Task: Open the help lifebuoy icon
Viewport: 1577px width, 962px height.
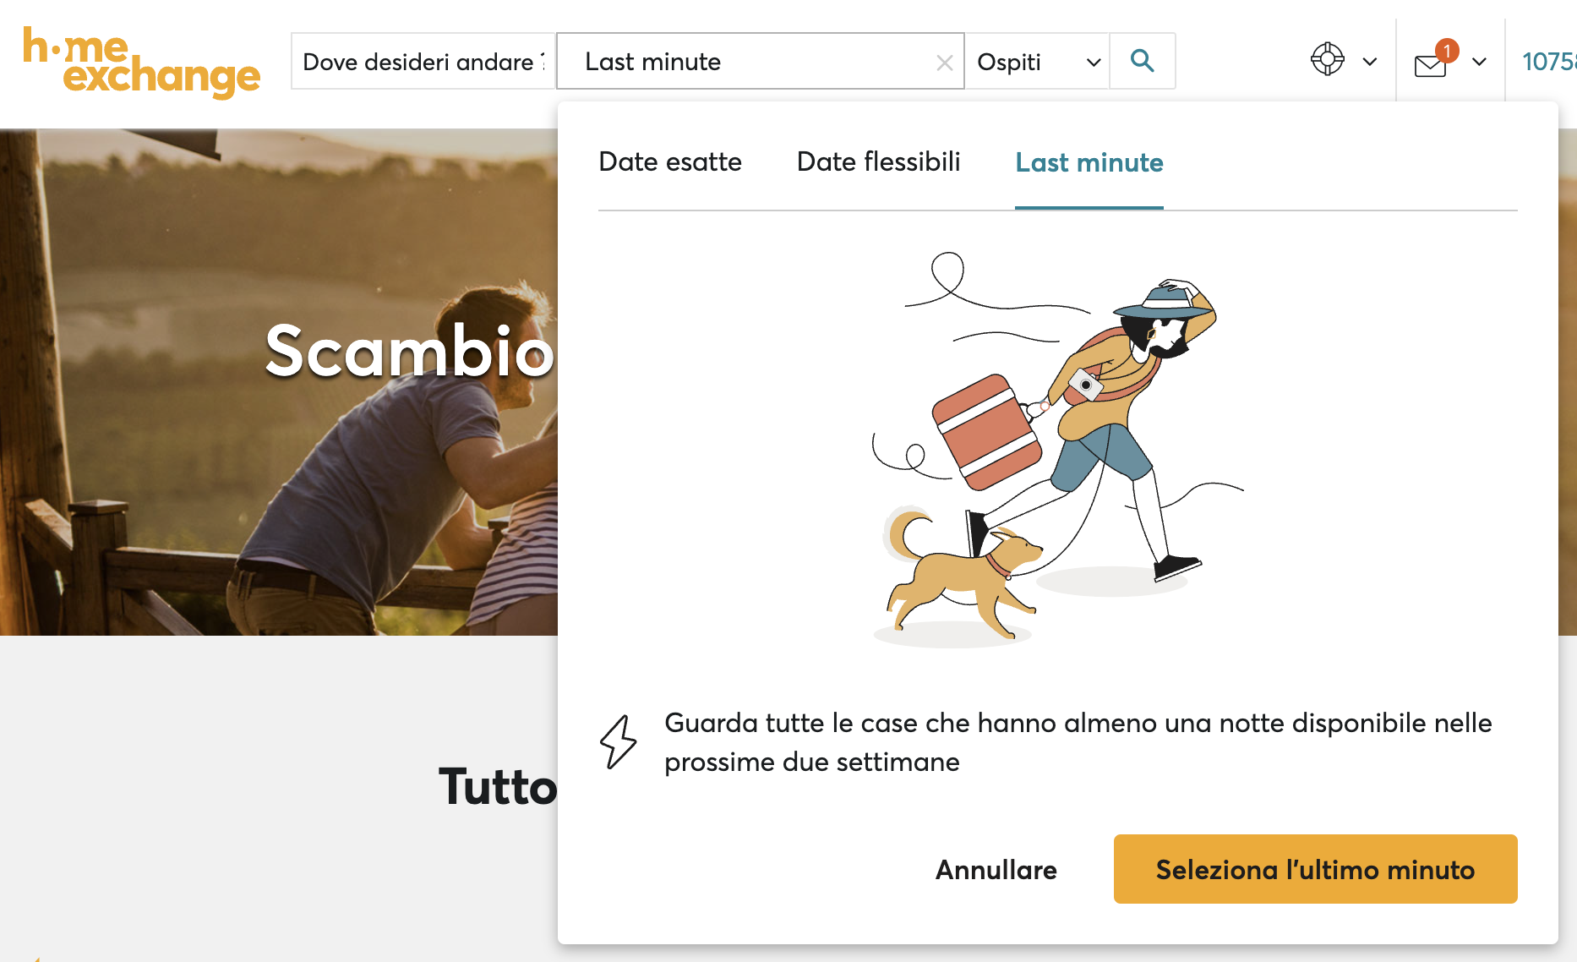Action: click(1327, 59)
